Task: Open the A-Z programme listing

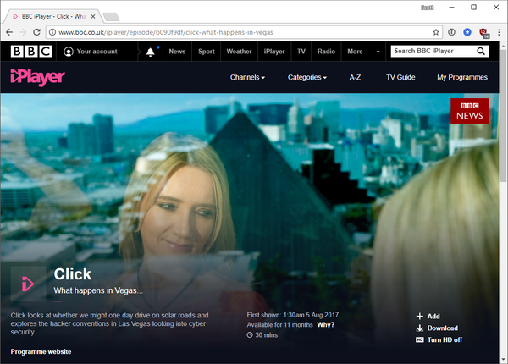Action: pyautogui.click(x=355, y=77)
